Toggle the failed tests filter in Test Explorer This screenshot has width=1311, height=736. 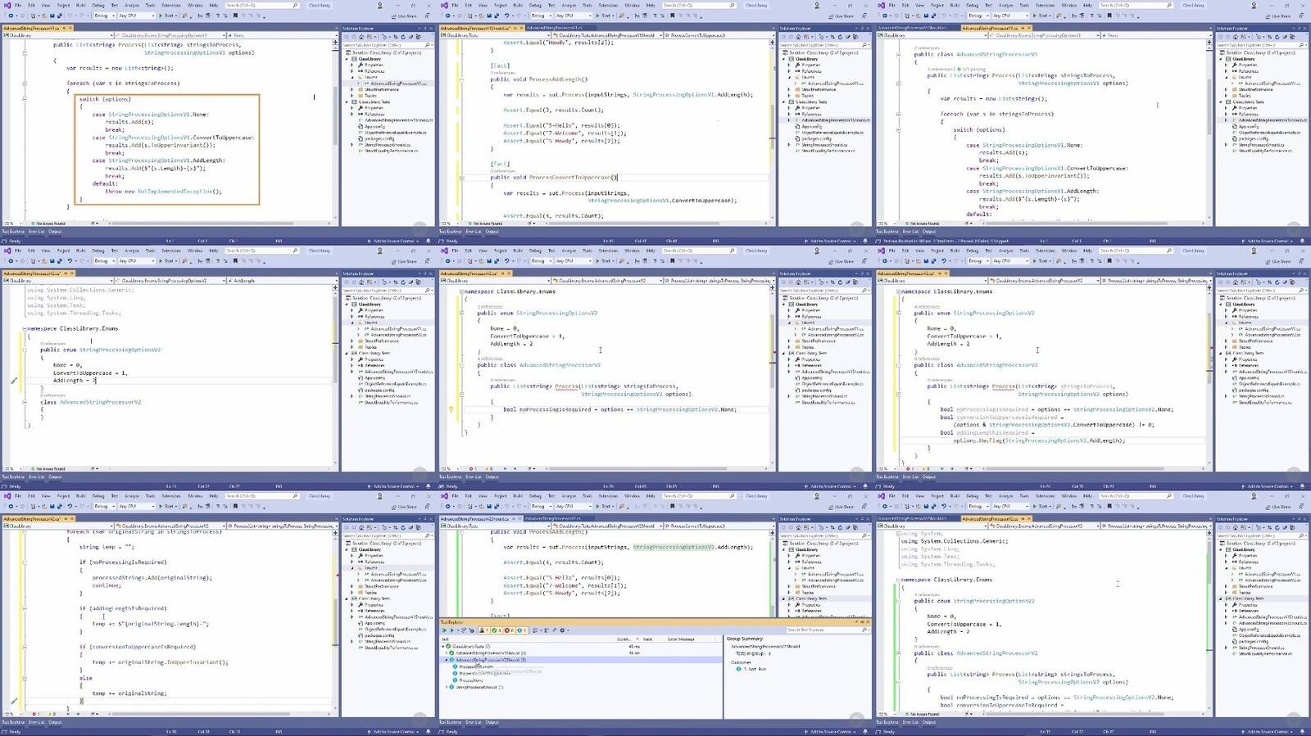(x=510, y=630)
